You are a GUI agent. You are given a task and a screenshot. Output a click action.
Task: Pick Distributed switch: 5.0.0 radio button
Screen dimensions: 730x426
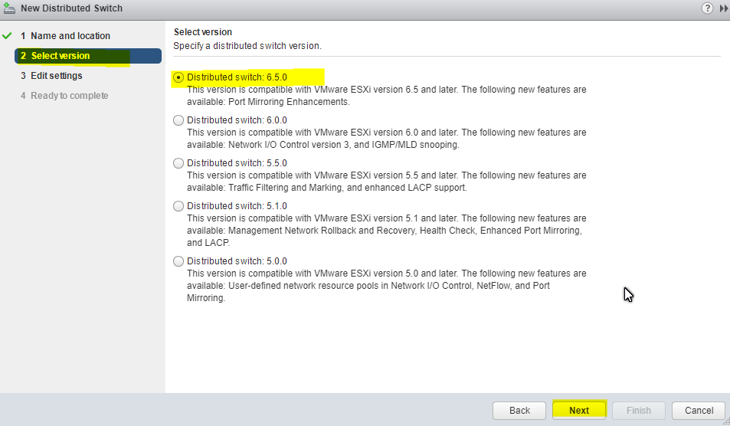coord(178,261)
